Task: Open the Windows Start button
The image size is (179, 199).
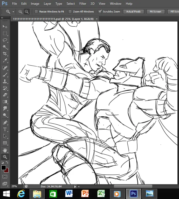Action: 6,194
